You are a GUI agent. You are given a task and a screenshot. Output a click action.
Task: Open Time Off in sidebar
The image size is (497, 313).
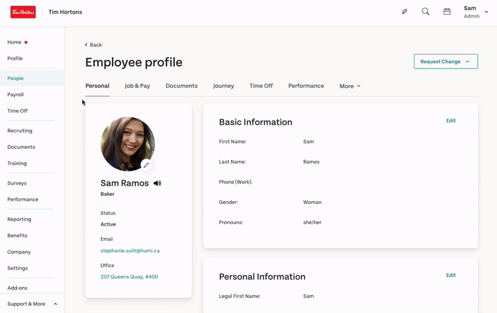(17, 111)
